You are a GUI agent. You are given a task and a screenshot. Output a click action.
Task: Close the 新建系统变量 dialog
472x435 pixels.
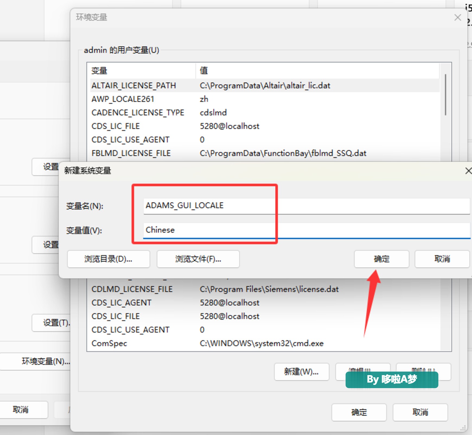coord(468,171)
